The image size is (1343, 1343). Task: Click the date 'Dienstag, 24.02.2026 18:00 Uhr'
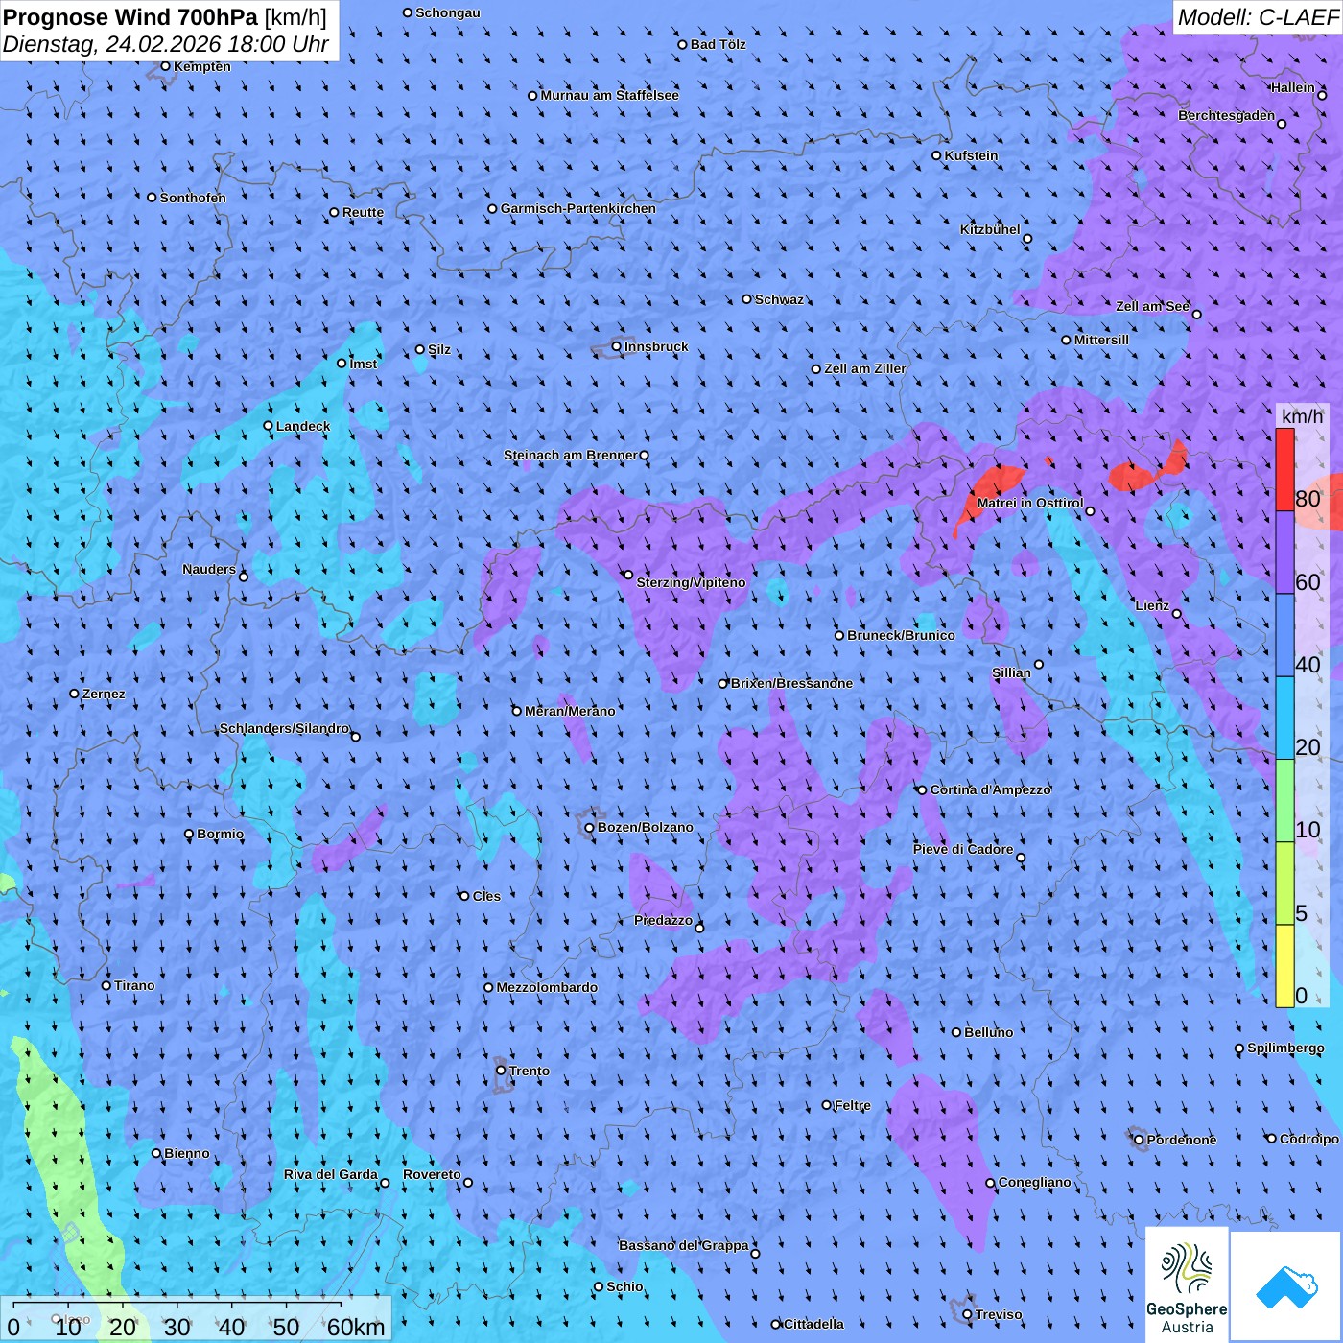click(166, 44)
